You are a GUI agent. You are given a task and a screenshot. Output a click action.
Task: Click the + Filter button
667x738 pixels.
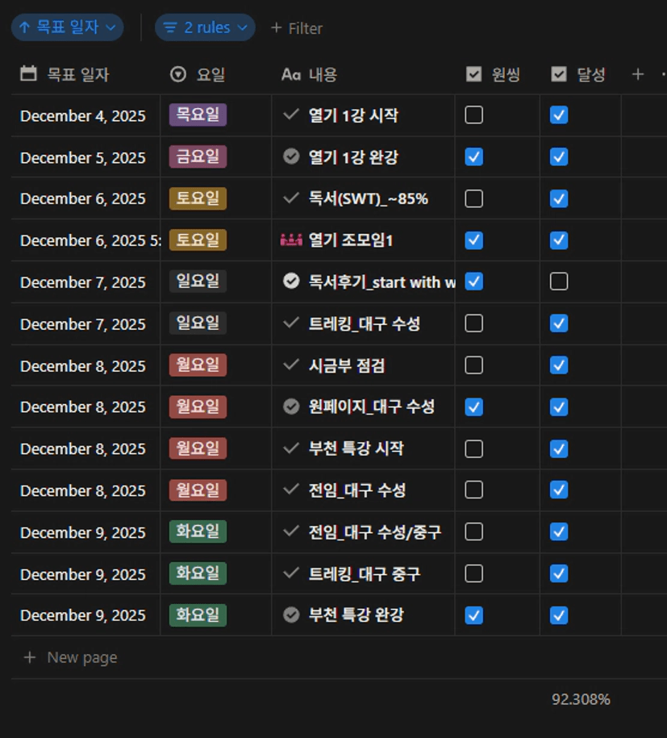pyautogui.click(x=296, y=28)
